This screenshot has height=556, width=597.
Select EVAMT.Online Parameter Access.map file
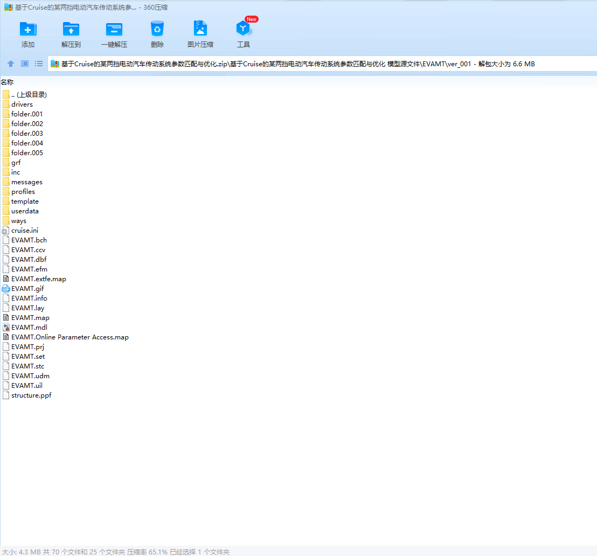[66, 337]
